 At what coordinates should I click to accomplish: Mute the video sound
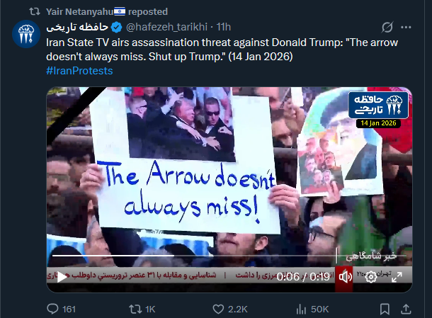(344, 277)
